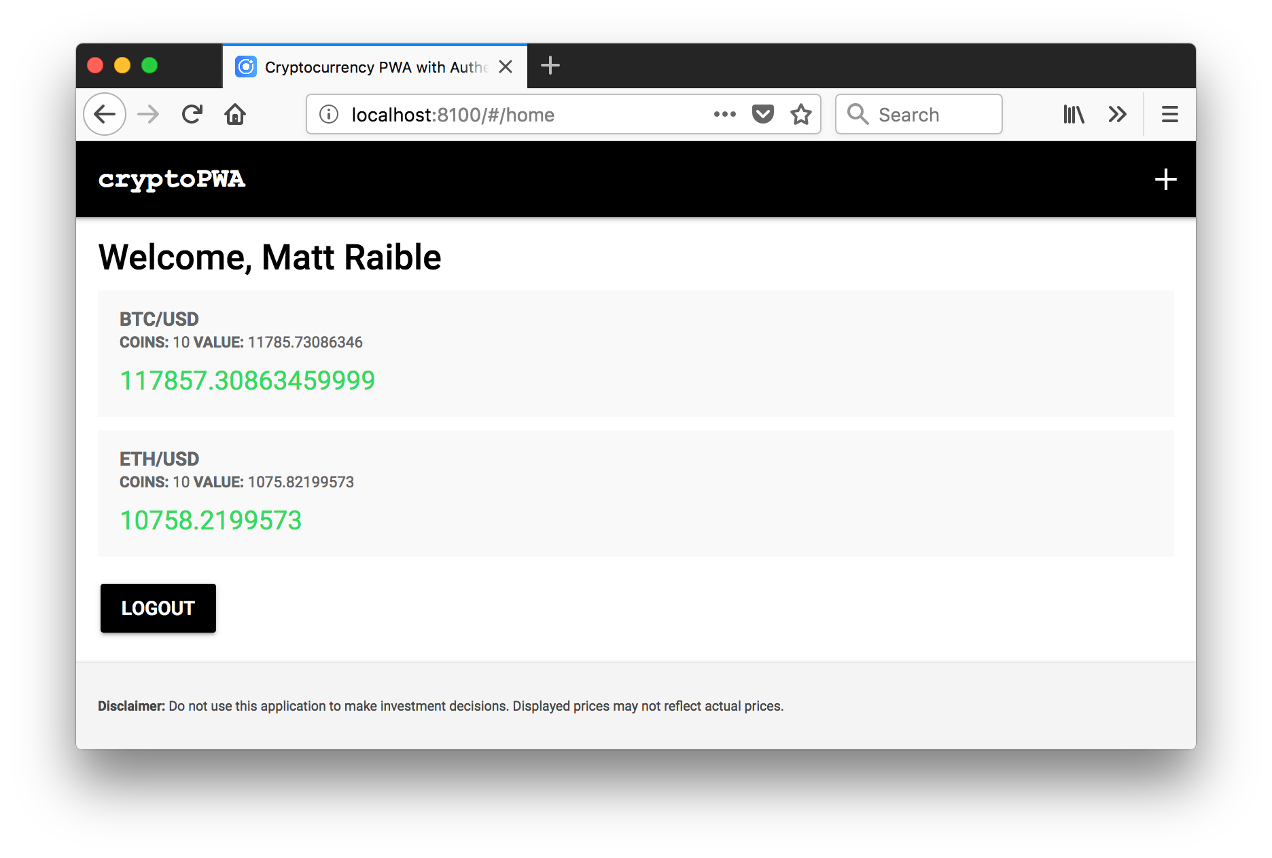Expand more tools chevron overflow
The image size is (1272, 858).
click(x=1117, y=115)
